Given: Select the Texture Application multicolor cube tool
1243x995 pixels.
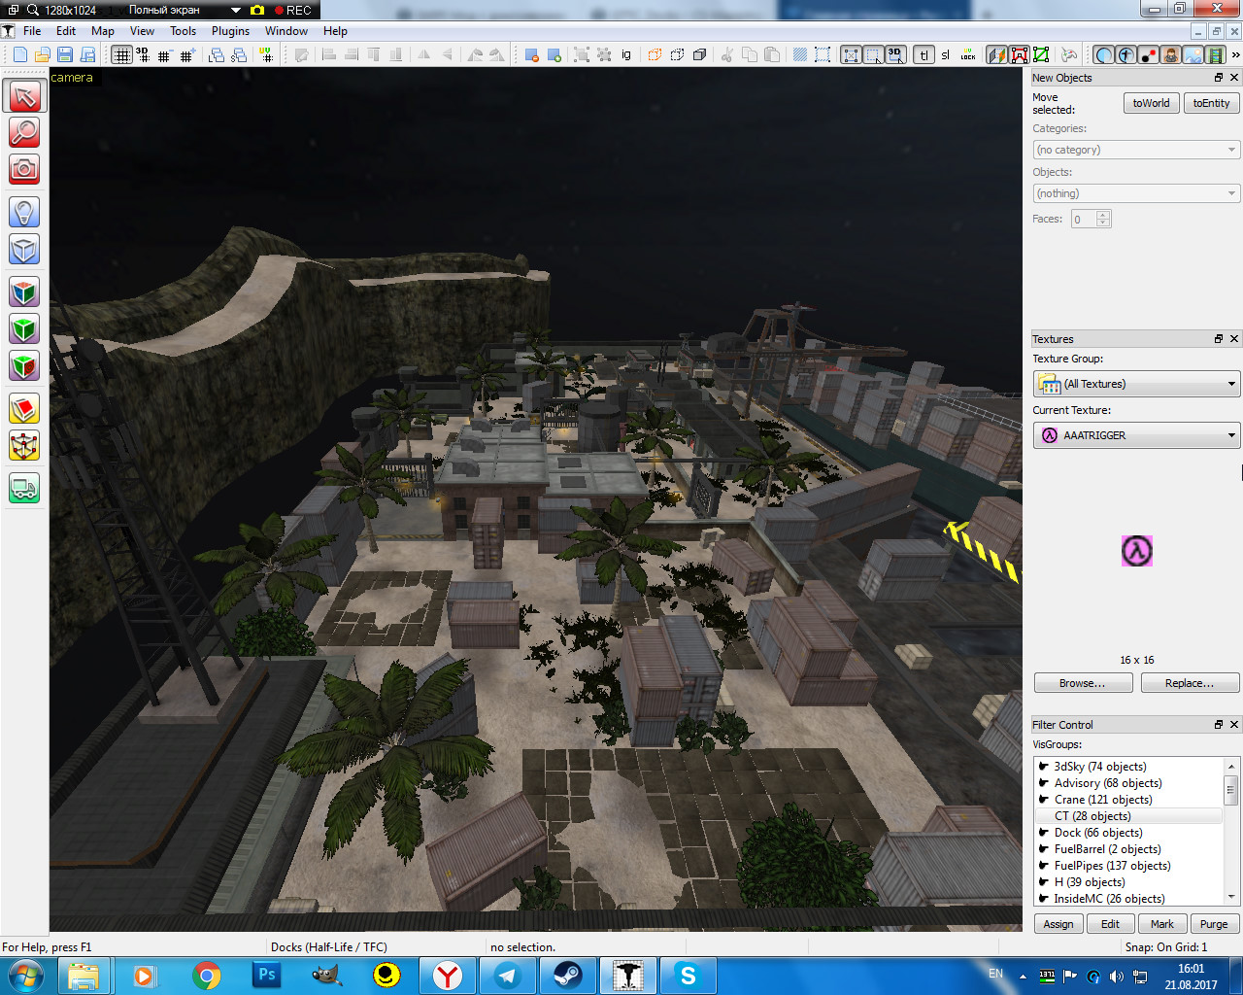Looking at the screenshot, I should [x=24, y=292].
